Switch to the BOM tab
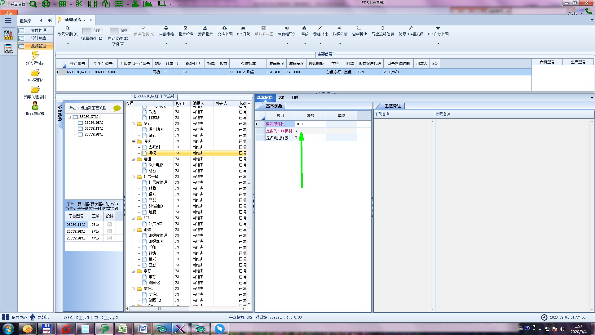Viewport: 595px width, 335px height. click(x=281, y=98)
